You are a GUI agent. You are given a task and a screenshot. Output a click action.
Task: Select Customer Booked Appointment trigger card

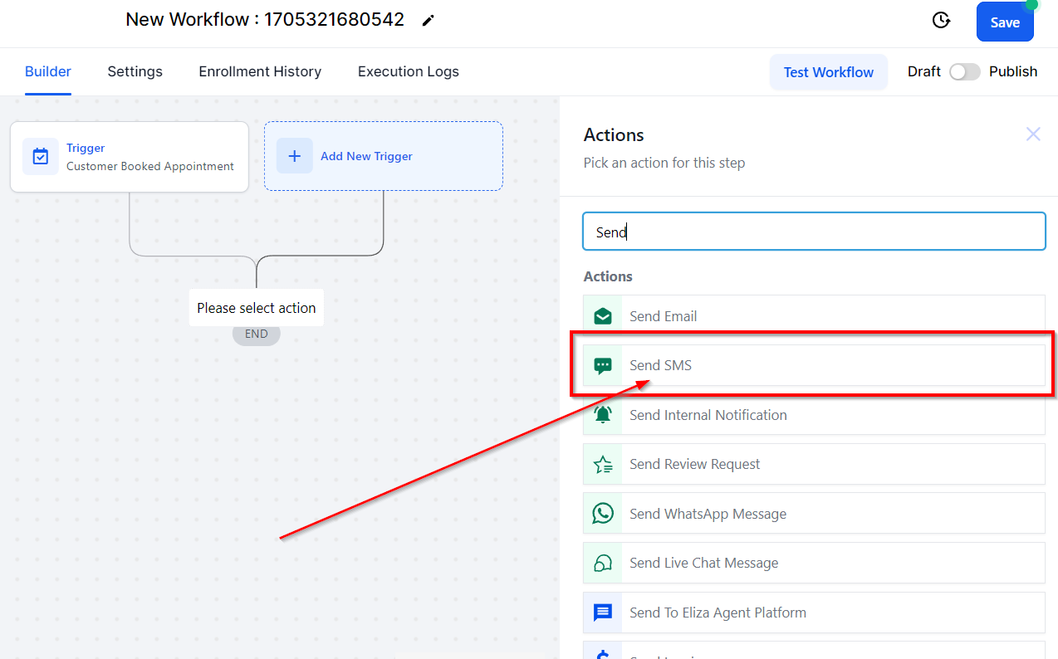pos(130,157)
